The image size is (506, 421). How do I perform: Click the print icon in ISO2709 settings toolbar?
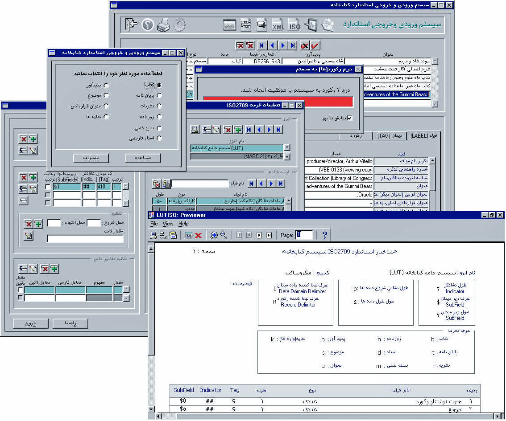(195, 130)
